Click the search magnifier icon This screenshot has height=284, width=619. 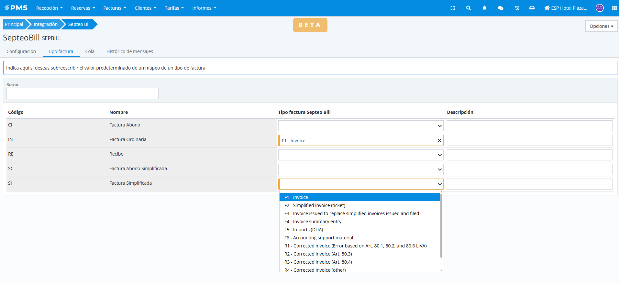pos(468,8)
